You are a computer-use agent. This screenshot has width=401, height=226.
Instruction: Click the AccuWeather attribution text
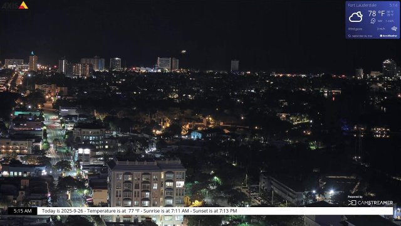388,36
